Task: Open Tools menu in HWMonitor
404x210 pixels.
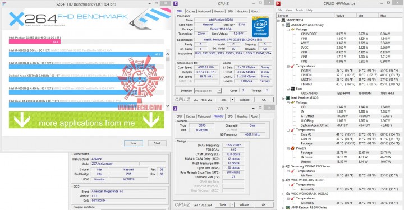Action: (299, 10)
